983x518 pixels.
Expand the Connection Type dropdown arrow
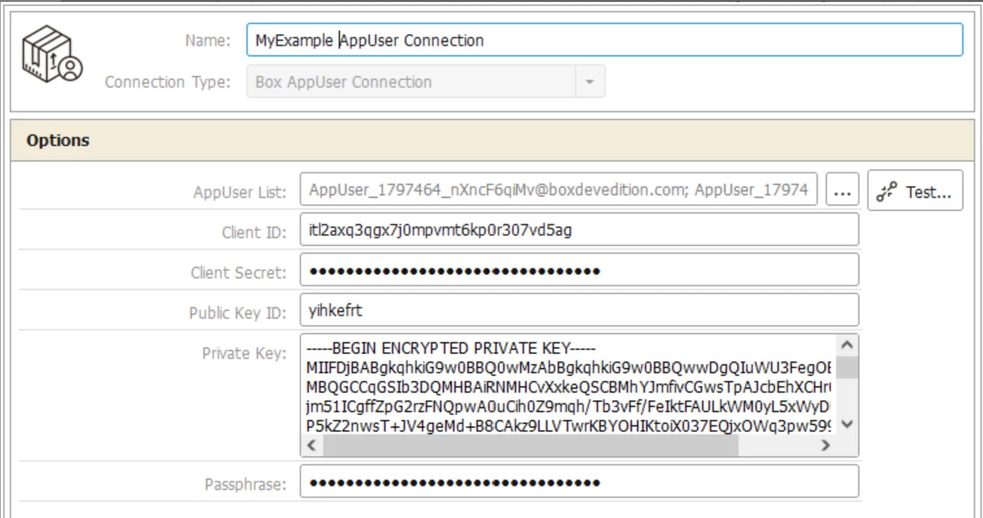590,82
